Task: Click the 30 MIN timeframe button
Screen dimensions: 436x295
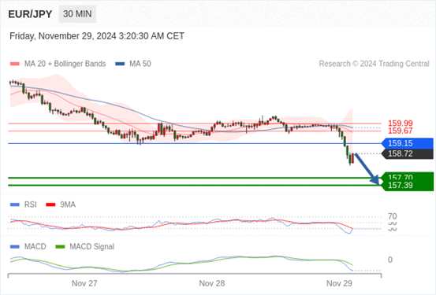Action: click(77, 14)
